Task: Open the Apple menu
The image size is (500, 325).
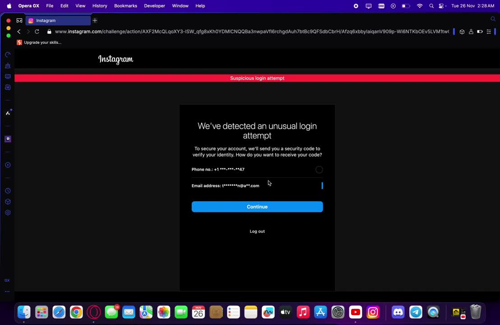Action: click(x=9, y=6)
